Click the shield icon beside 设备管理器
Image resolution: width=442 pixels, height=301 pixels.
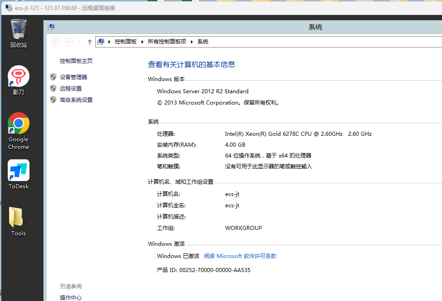(53, 77)
